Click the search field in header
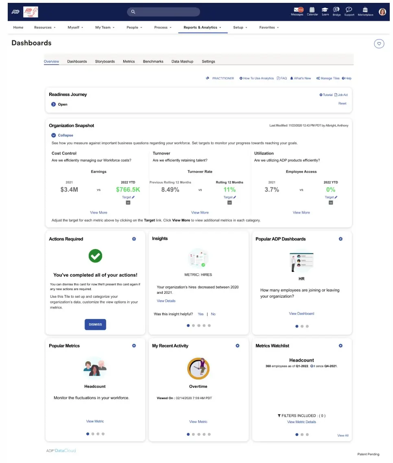 [x=163, y=12]
